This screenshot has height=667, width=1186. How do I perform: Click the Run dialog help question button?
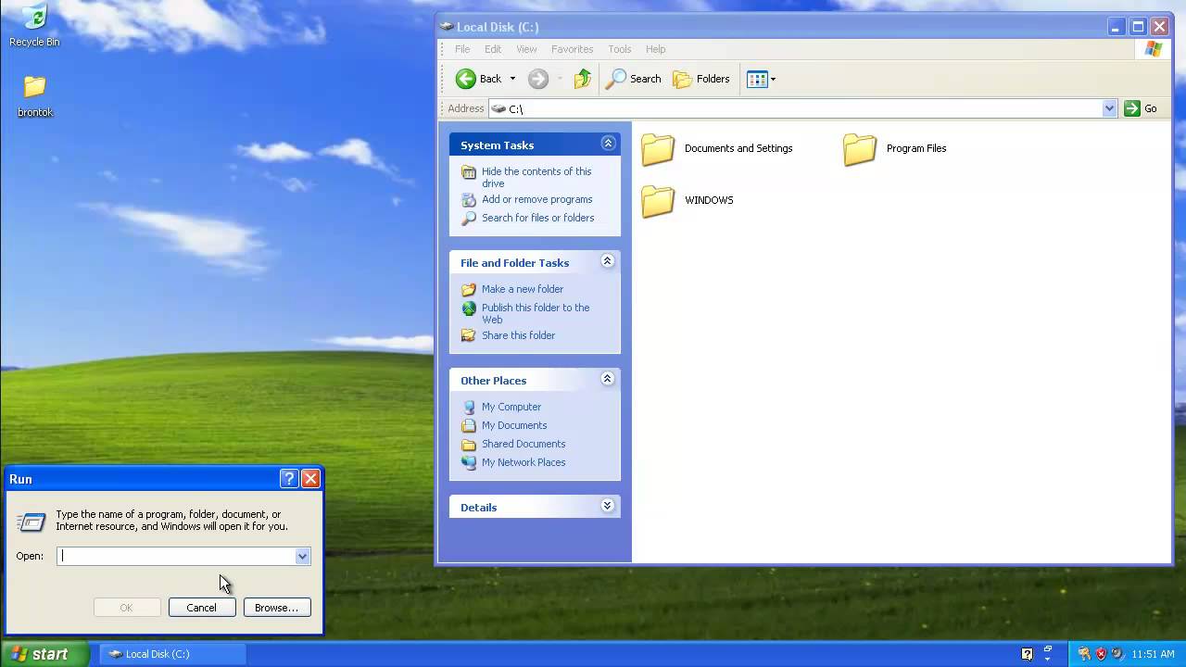(x=288, y=479)
